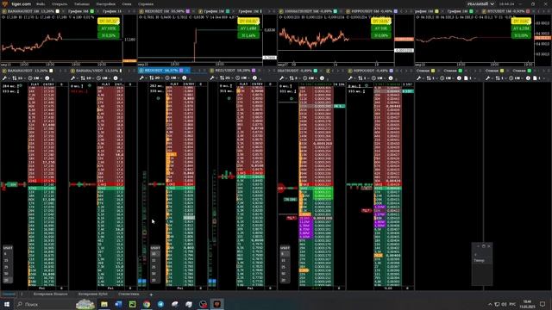Click info icon in RED/USDT order book toolbar

(254, 78)
